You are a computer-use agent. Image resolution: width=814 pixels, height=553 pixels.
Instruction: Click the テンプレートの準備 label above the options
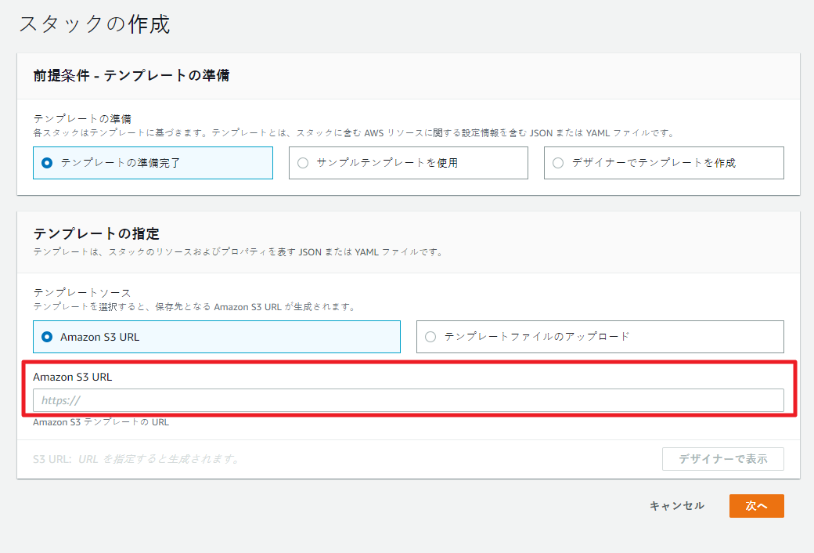(x=81, y=119)
